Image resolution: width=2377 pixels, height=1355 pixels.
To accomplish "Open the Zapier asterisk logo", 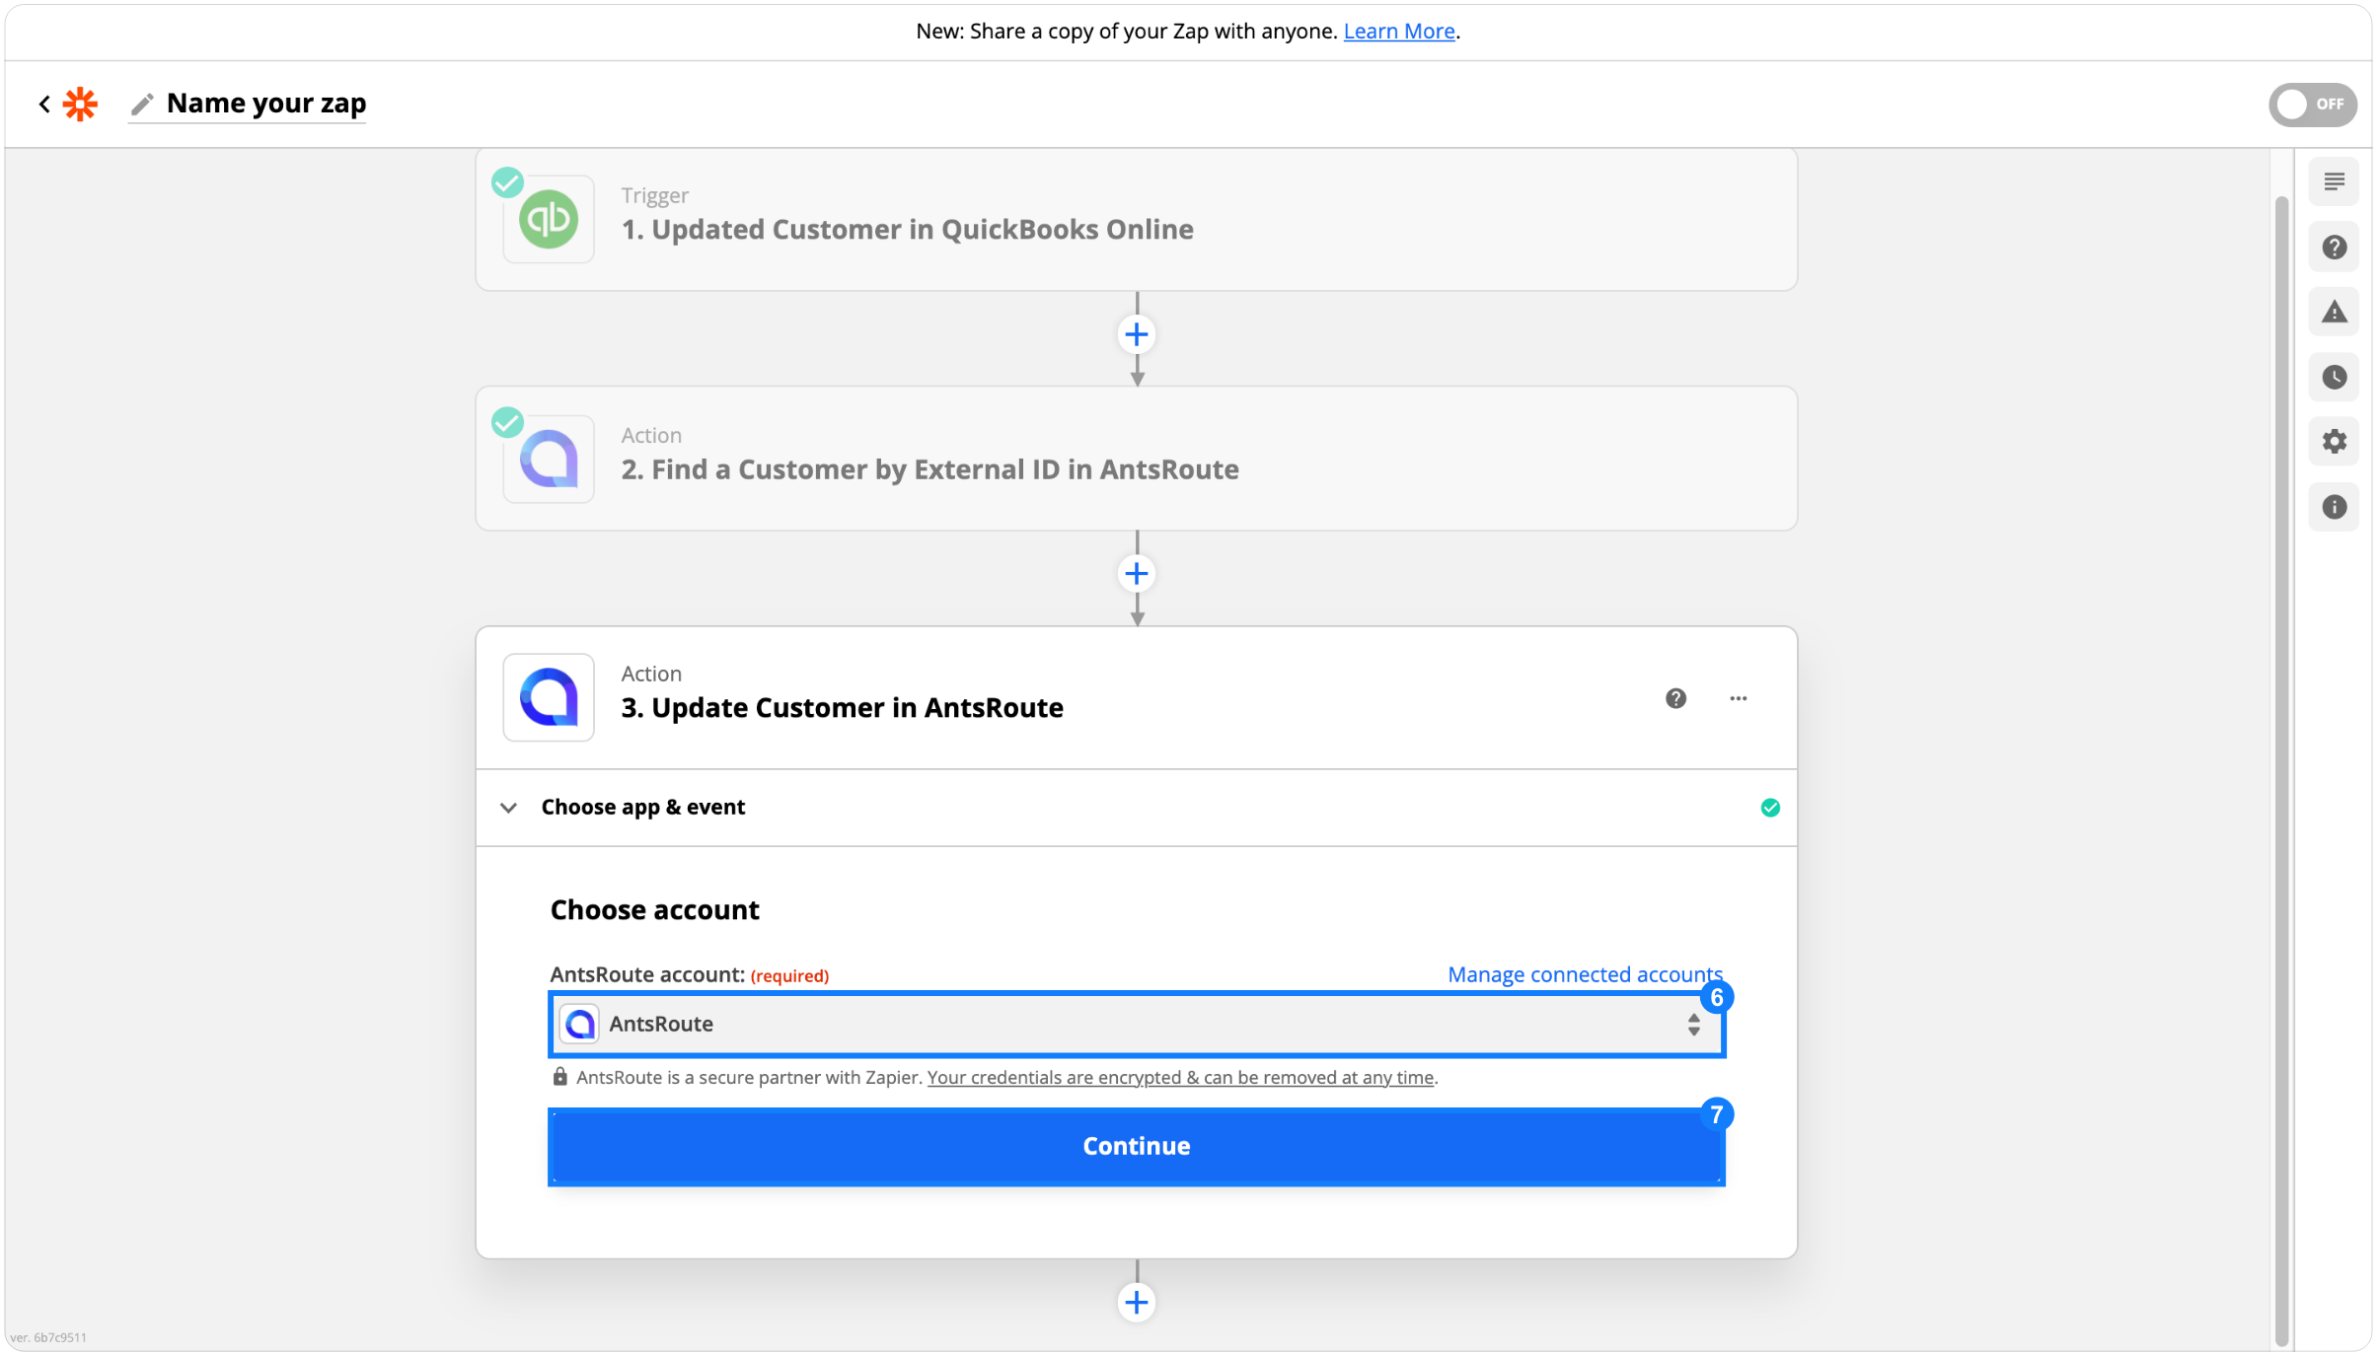I will coord(81,104).
